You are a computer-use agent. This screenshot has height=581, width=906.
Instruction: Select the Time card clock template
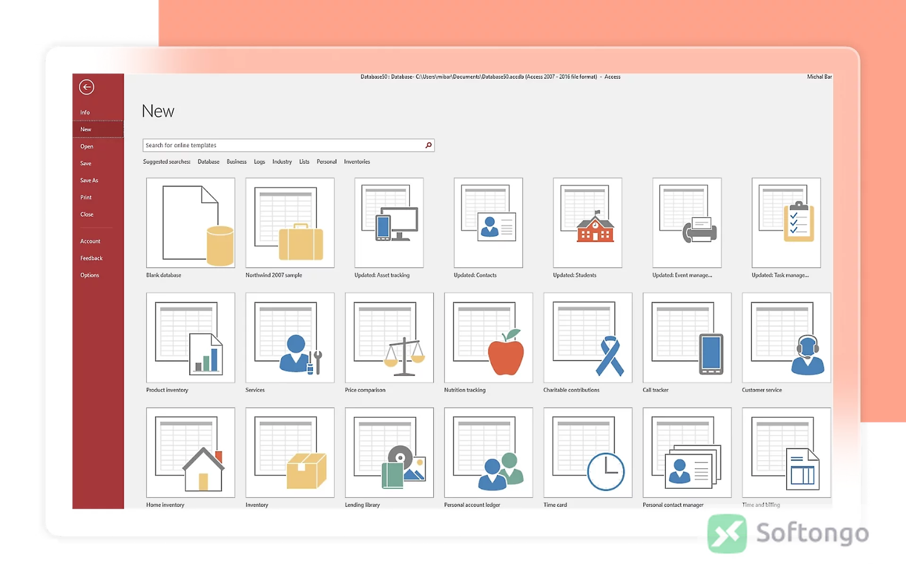coord(588,453)
